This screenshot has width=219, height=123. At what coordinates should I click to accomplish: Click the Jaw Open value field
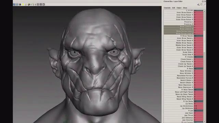[198, 113]
